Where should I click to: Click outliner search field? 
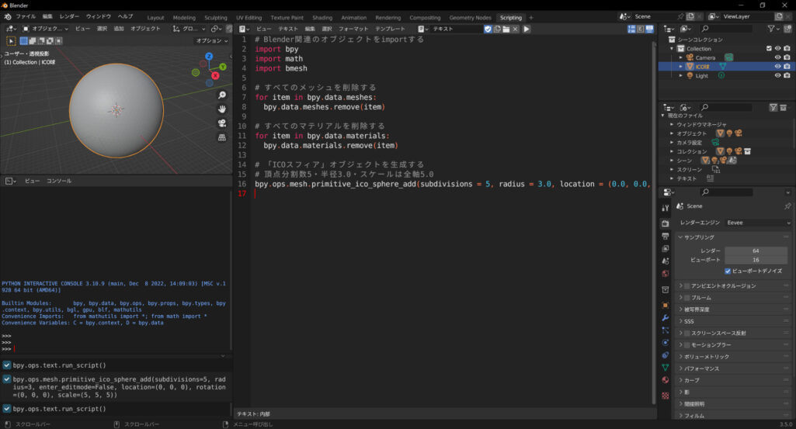[726, 29]
